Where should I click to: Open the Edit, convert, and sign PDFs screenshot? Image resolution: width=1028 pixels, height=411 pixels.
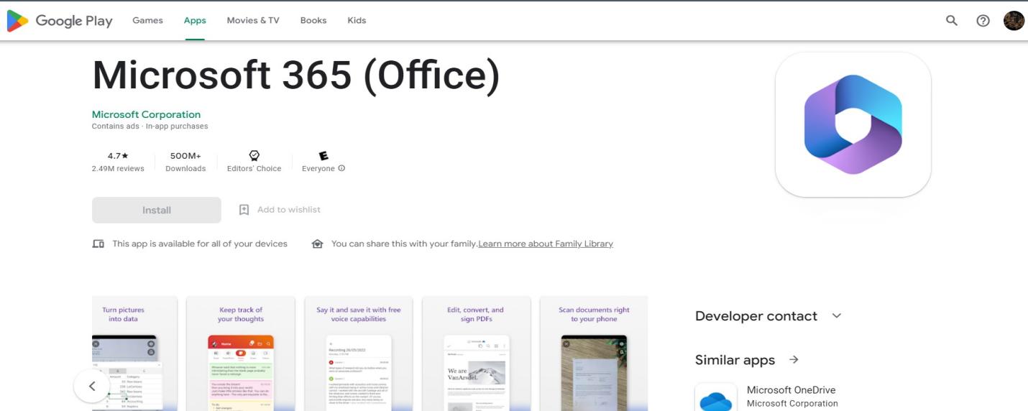476,354
